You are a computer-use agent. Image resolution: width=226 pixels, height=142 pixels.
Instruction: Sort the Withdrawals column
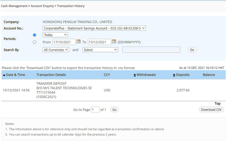135,75
